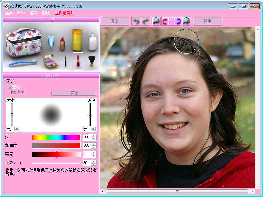
Task: Select the black eyeliner tool
Action: (65, 61)
